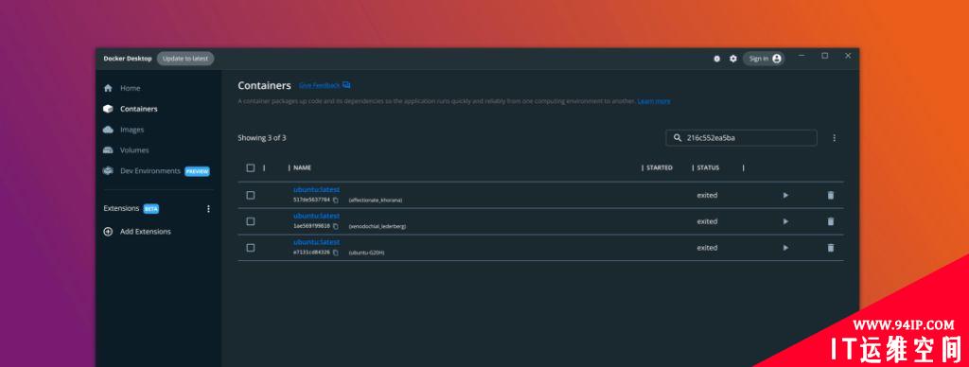Go to Volumes in the sidebar

click(134, 150)
